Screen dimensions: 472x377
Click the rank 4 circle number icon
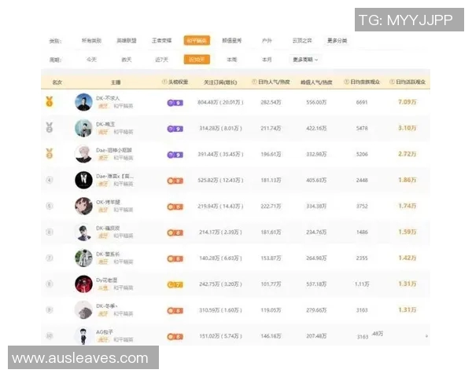coord(50,180)
